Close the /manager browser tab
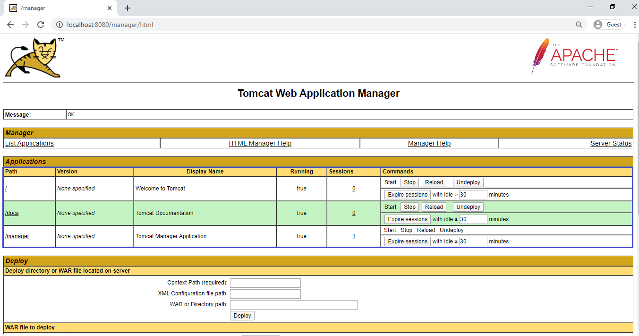 pyautogui.click(x=110, y=8)
